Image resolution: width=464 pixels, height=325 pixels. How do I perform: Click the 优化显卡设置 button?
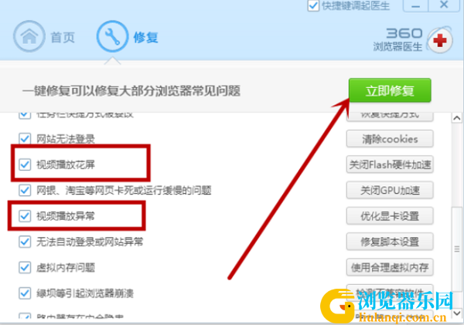pyautogui.click(x=390, y=216)
